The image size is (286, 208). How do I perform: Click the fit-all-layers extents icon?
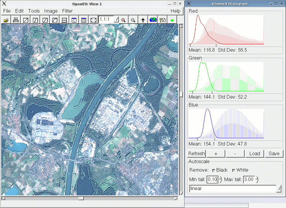[93, 20]
